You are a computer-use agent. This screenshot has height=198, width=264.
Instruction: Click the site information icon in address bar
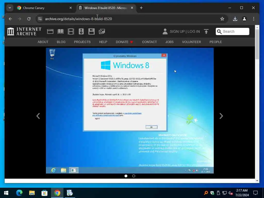(40, 19)
